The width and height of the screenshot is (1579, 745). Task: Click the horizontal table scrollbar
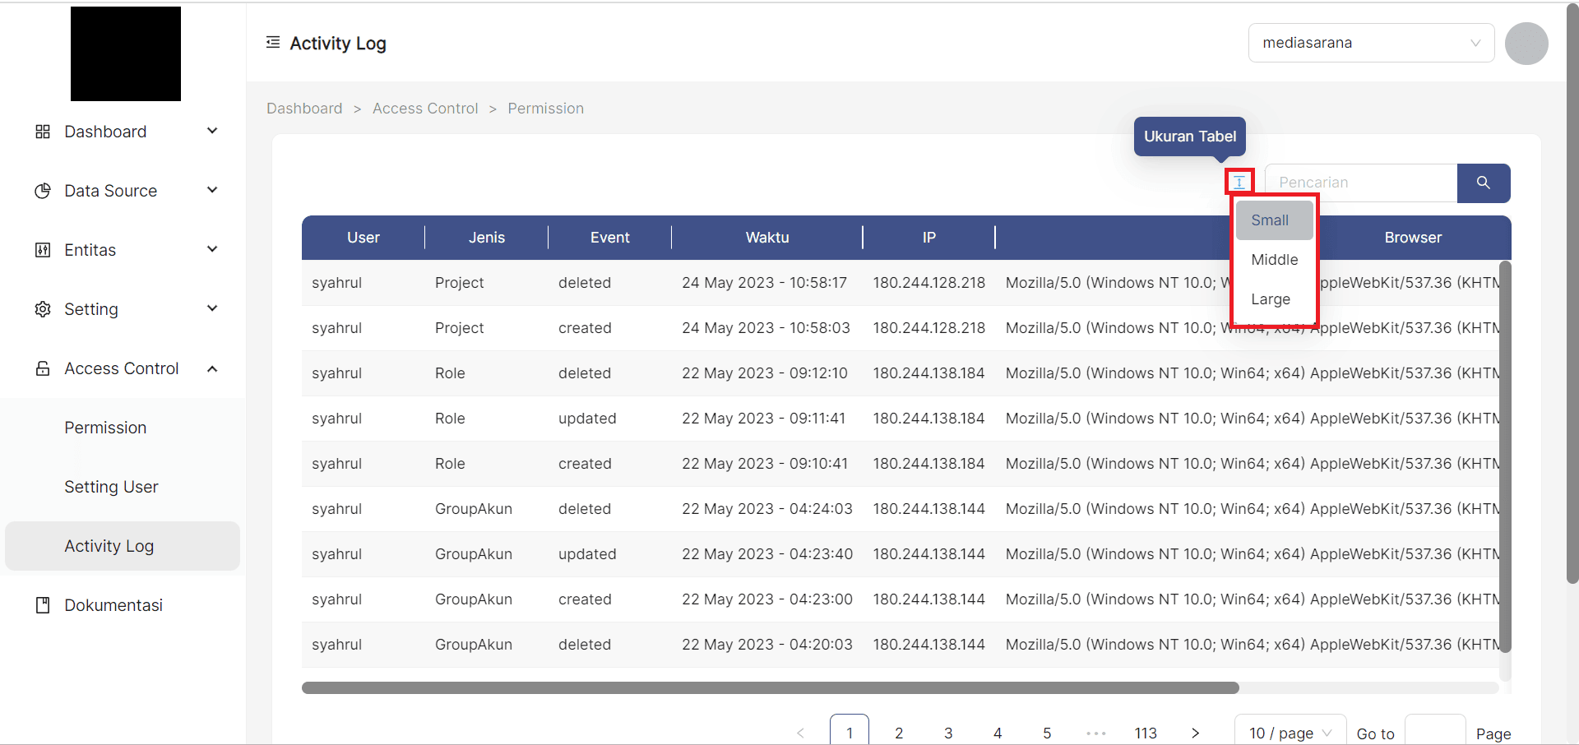[769, 687]
